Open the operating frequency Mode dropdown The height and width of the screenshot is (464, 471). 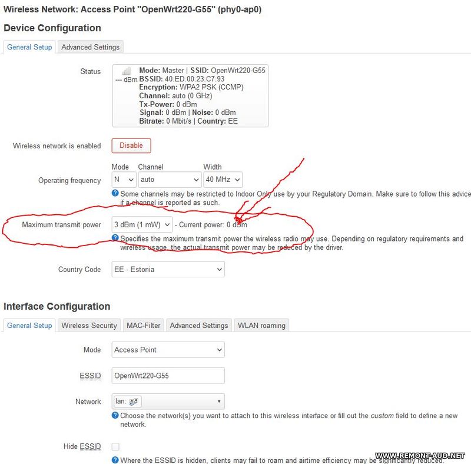pyautogui.click(x=124, y=180)
